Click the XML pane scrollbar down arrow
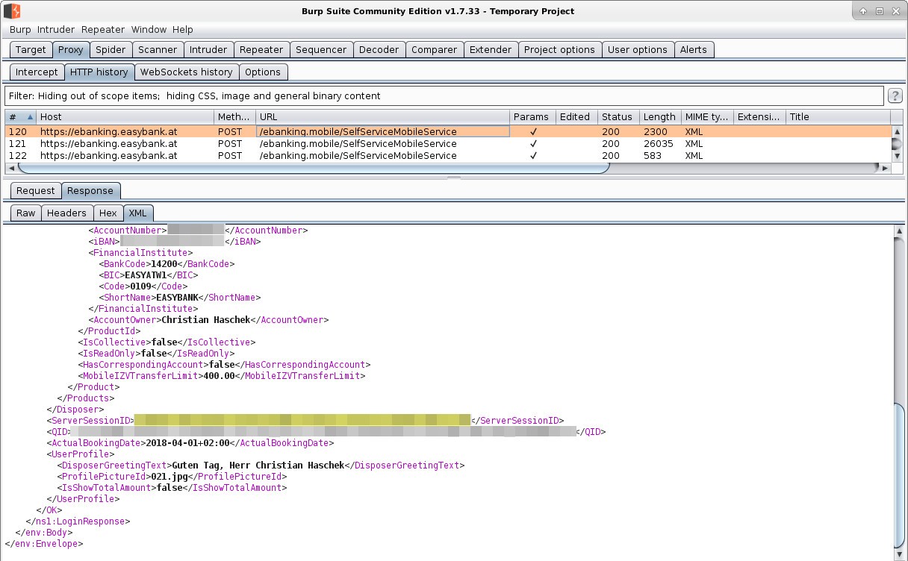This screenshot has height=561, width=908. pyautogui.click(x=898, y=555)
